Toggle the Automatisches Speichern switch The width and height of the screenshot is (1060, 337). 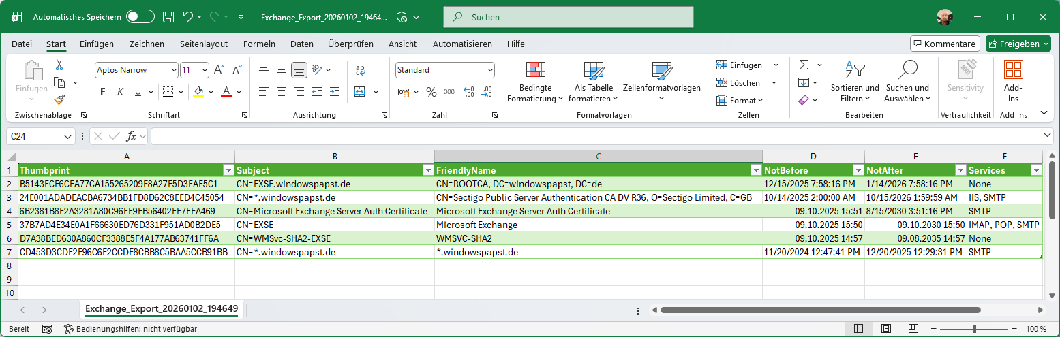[140, 17]
